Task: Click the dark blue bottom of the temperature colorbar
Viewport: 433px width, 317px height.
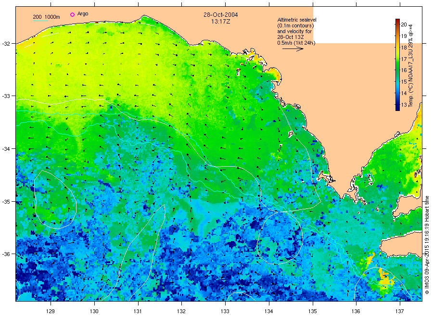Action: [x=397, y=108]
